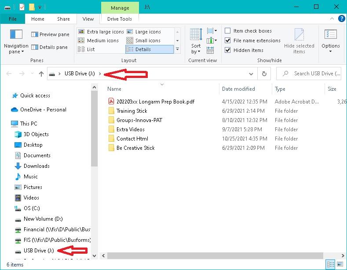Toggle the Preview pane button

point(50,34)
